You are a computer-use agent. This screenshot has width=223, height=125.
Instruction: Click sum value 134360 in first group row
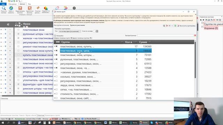[147, 46]
